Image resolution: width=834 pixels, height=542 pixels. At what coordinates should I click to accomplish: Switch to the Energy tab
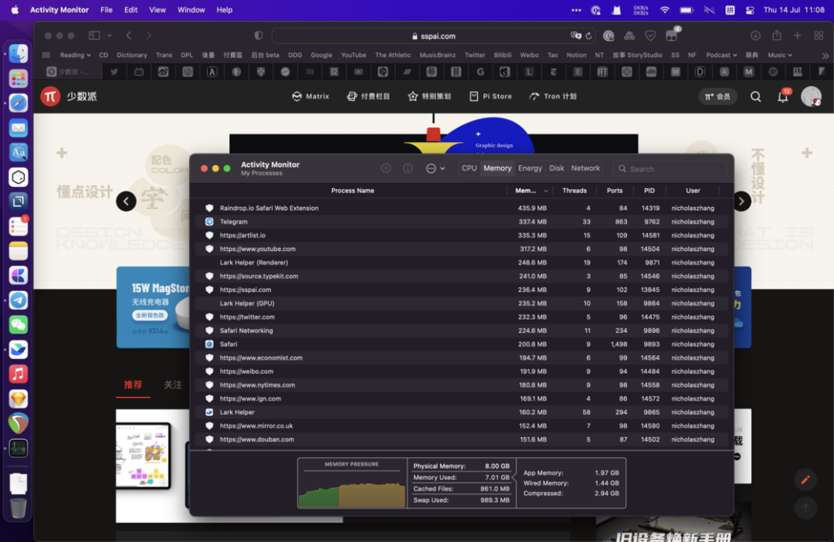pyautogui.click(x=530, y=168)
